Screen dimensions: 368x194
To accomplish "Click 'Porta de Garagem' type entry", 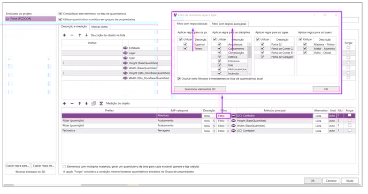I will [282, 57].
